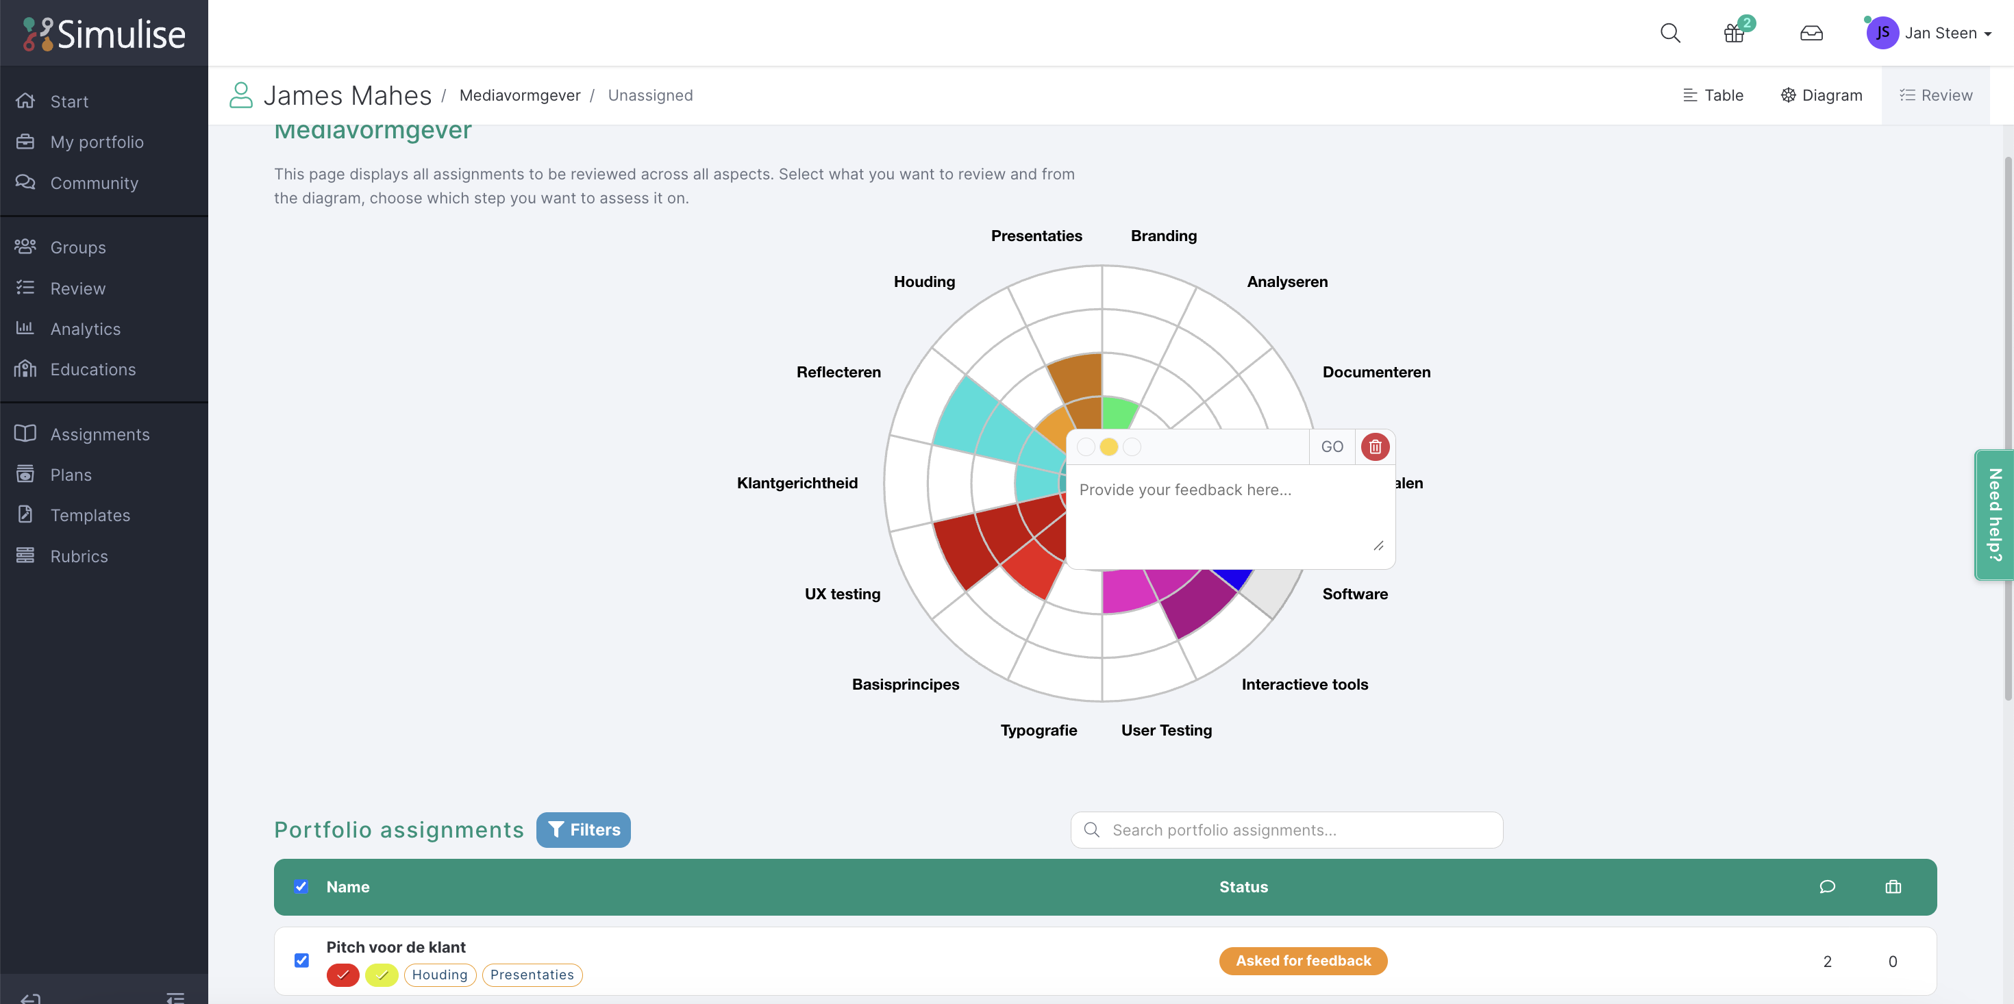Collapse sidebar using bottom menu icon
The height and width of the screenshot is (1004, 2014).
175,997
